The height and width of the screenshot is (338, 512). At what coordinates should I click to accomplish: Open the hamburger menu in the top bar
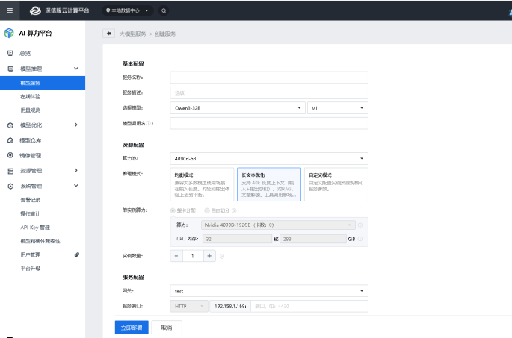coord(9,11)
